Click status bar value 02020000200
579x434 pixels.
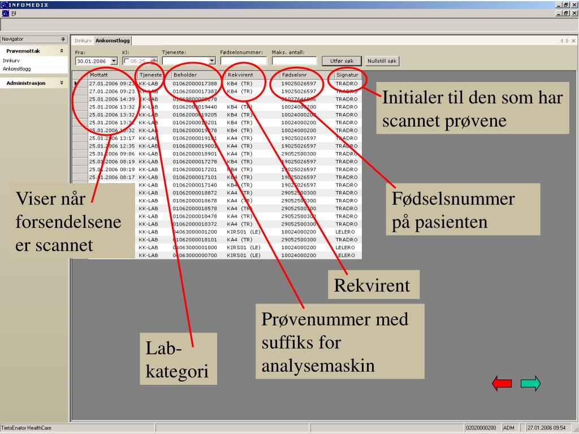481,428
